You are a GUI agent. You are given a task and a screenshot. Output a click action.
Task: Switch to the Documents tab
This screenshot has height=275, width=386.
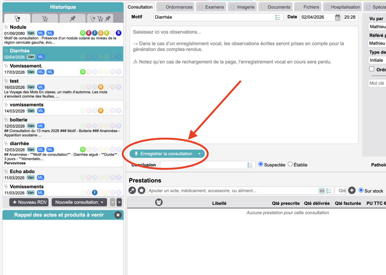point(276,7)
